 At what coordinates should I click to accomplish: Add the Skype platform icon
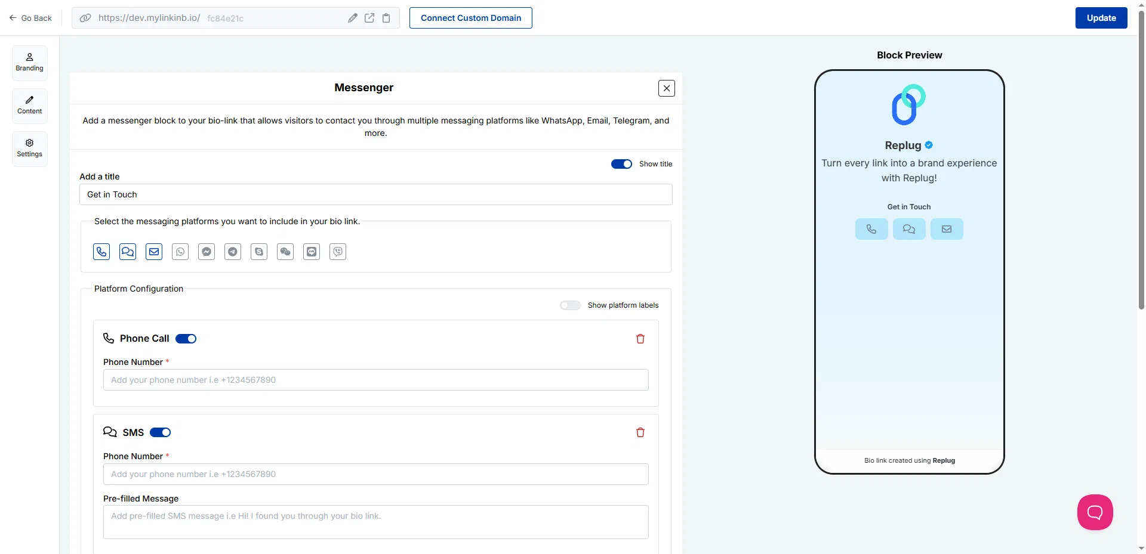point(259,252)
